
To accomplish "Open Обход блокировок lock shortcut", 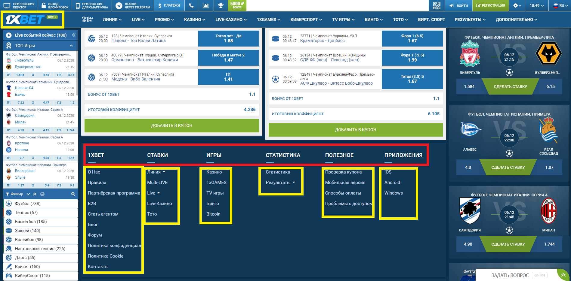I will point(55,5).
